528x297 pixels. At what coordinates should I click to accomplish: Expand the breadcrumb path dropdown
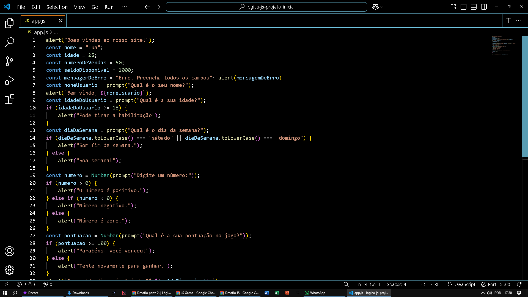[x=56, y=32]
